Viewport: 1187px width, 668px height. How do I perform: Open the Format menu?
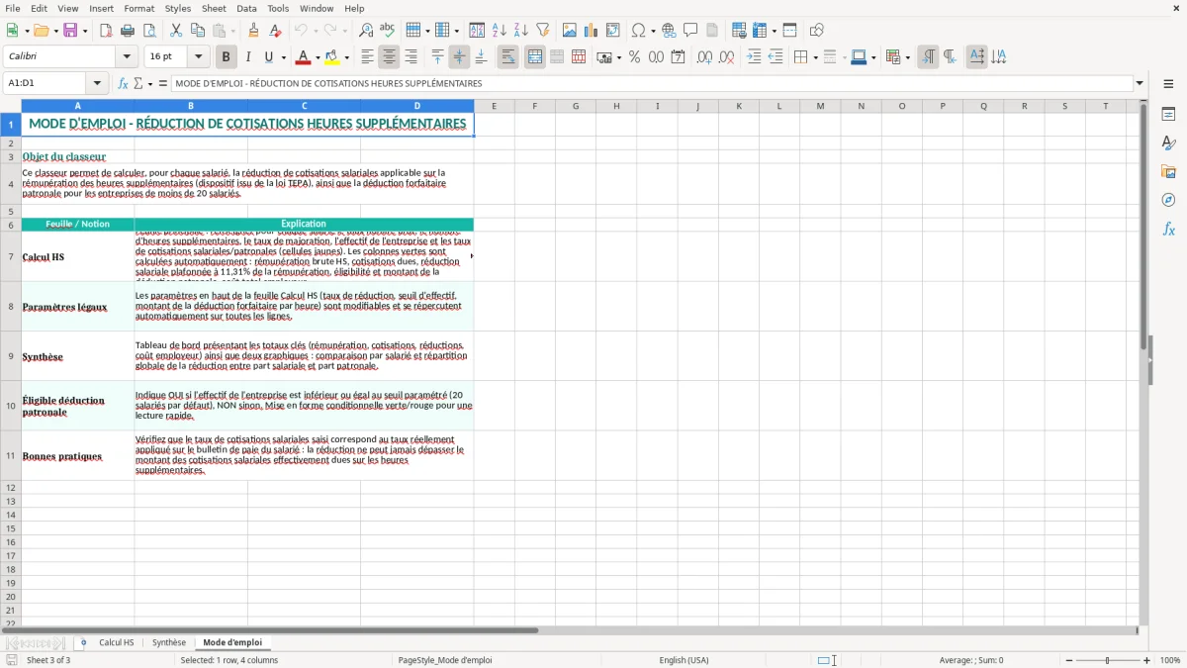point(138,8)
